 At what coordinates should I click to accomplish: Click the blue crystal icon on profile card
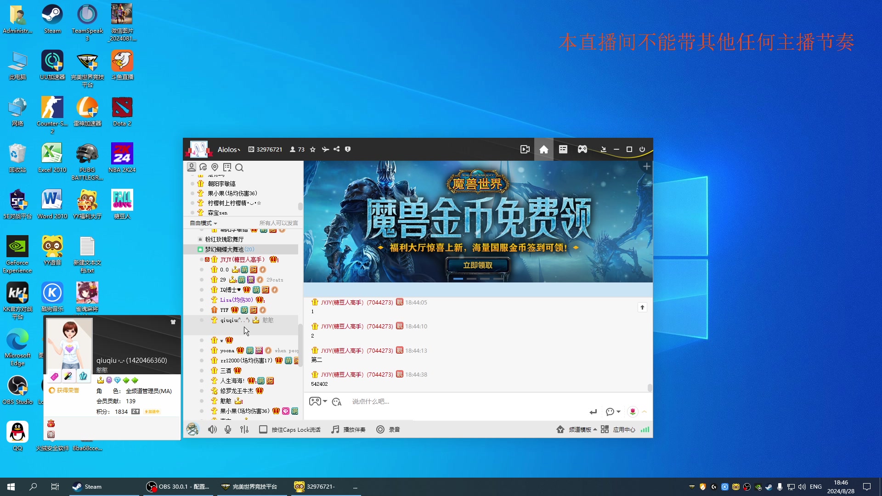coord(83,377)
